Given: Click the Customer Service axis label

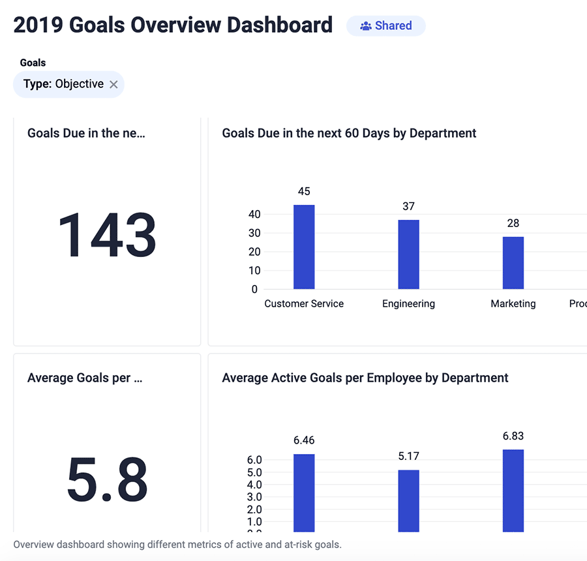Looking at the screenshot, I should coord(304,303).
